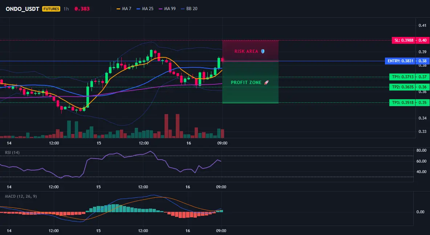Click the TP1: 0.3713 target label
Screen dimensions: 430x235
click(x=402, y=77)
